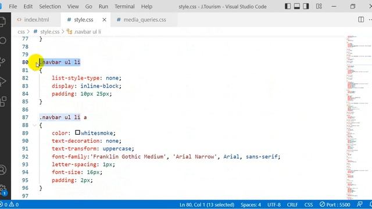Change indentation via Spaces: 4

click(x=251, y=204)
